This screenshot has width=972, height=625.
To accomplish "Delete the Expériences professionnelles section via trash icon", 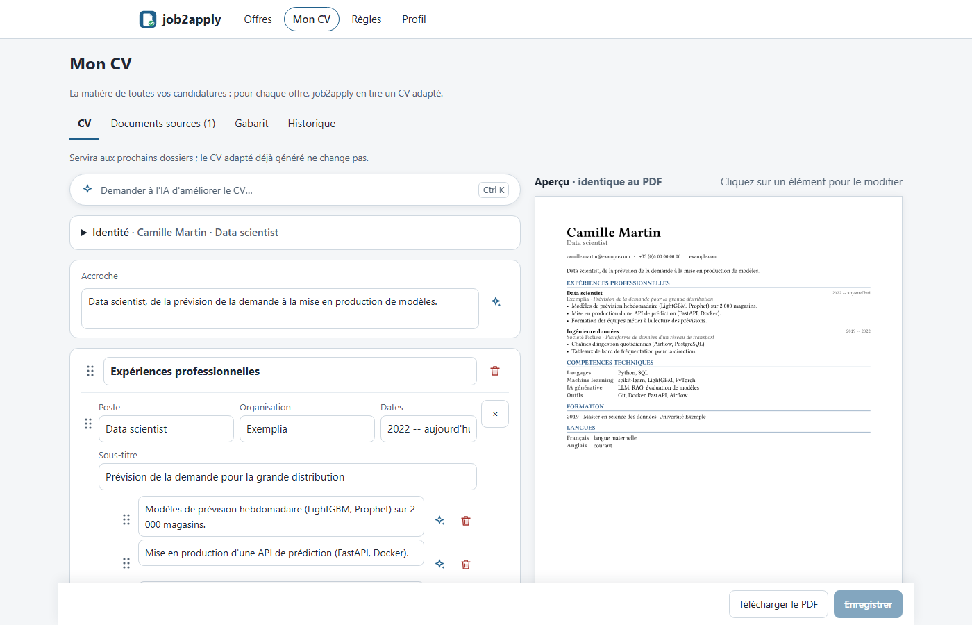I will [x=495, y=371].
